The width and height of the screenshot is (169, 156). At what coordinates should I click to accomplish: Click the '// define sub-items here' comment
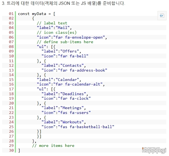point(65,42)
